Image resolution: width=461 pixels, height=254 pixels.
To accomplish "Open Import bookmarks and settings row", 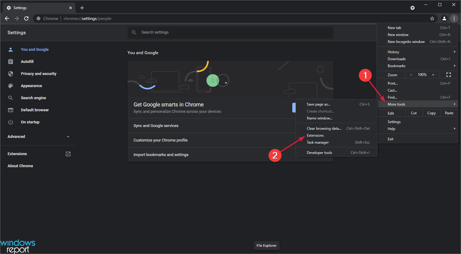I will pos(211,155).
